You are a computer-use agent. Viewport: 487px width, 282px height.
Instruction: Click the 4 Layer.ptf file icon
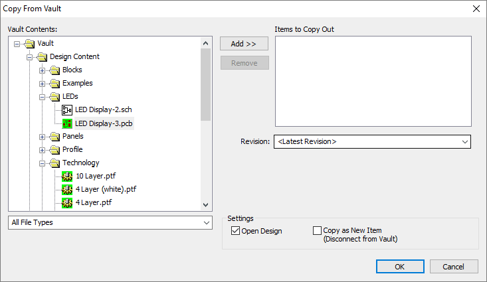(67, 202)
